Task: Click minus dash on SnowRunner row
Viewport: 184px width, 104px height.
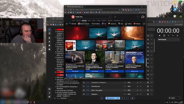Action: [152, 86]
